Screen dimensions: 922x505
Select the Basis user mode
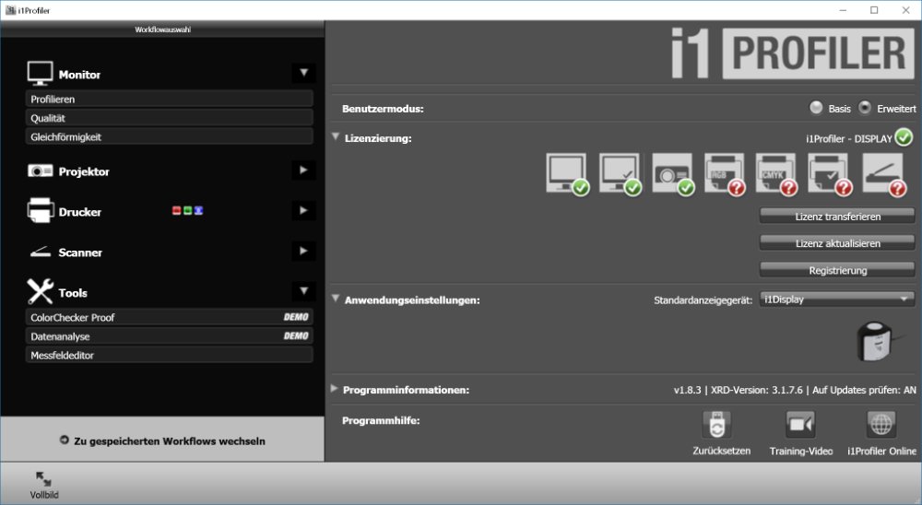pos(816,108)
